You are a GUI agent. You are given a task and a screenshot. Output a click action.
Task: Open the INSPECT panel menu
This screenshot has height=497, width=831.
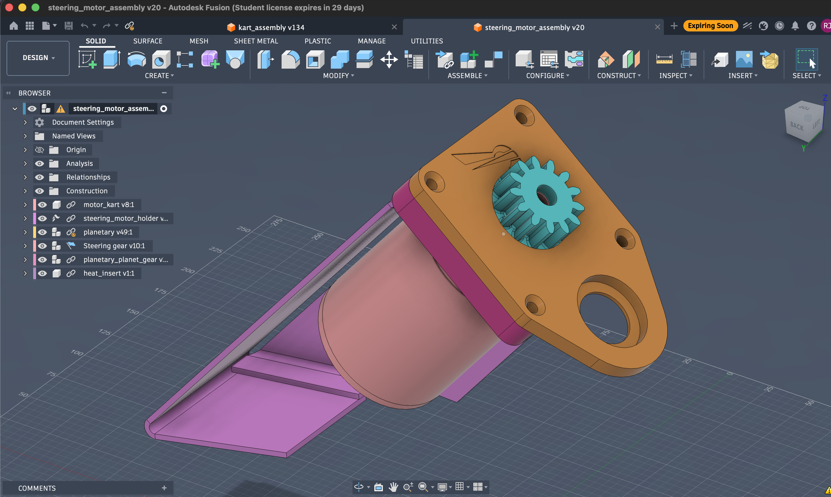tap(676, 76)
